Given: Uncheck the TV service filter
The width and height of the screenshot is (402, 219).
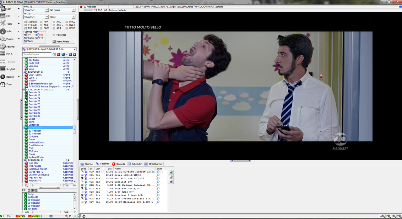Looking at the screenshot, I should 26,35.
